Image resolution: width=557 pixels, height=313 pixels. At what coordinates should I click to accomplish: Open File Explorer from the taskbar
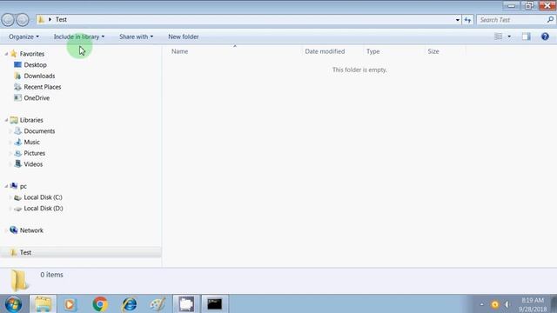(43, 303)
